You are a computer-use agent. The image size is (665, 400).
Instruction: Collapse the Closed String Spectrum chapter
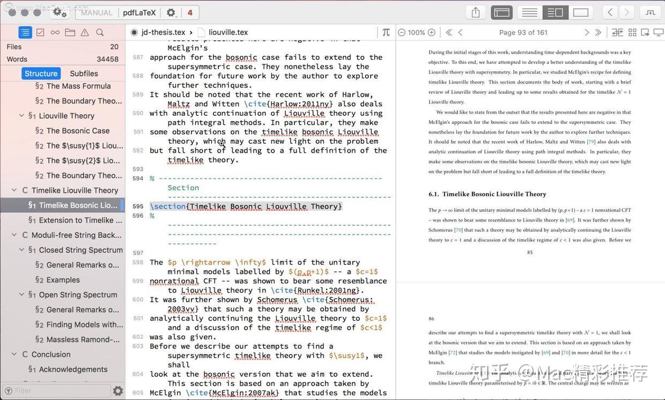point(21,250)
